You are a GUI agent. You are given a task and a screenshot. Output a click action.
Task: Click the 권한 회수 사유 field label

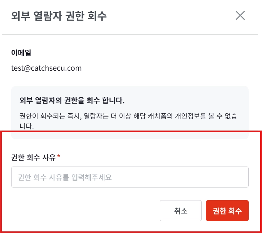point(33,158)
